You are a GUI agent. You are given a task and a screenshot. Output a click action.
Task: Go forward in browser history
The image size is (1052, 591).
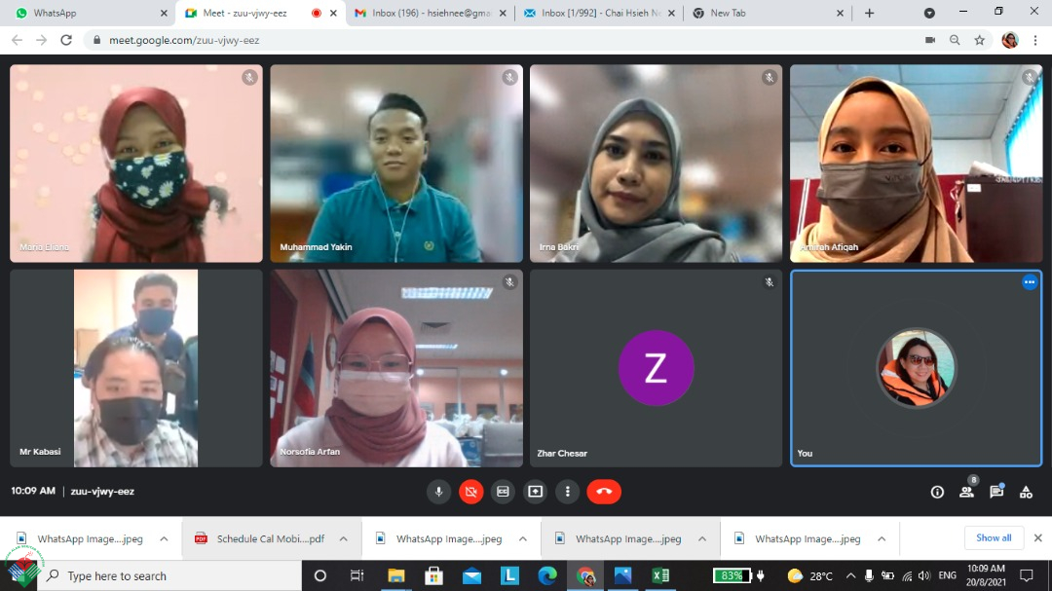coord(42,40)
